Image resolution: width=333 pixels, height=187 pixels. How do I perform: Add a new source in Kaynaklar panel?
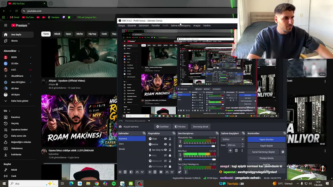click(150, 172)
